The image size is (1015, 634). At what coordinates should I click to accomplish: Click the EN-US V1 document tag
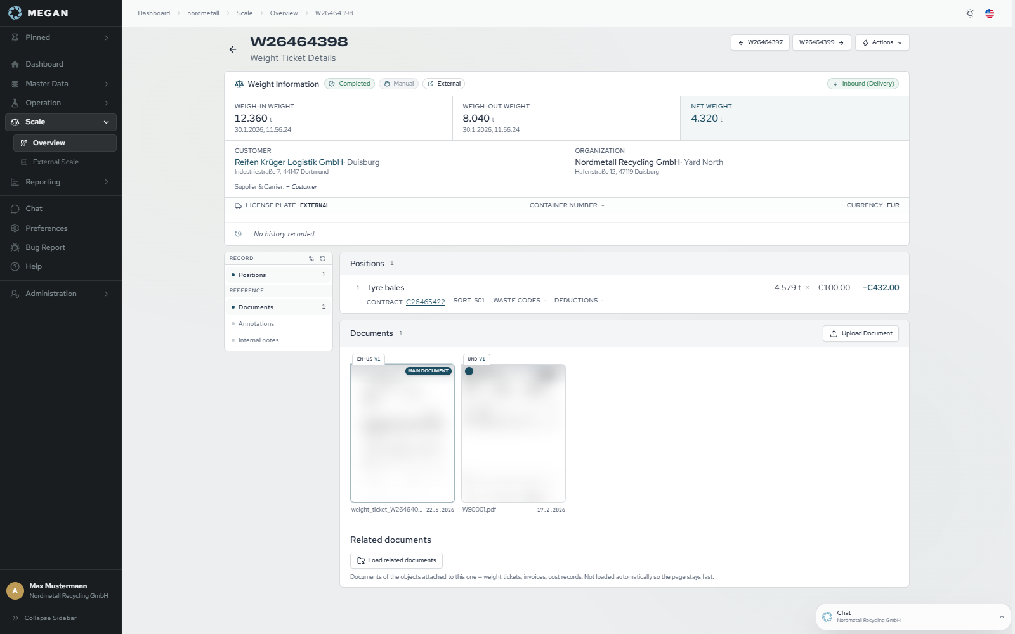pyautogui.click(x=369, y=359)
